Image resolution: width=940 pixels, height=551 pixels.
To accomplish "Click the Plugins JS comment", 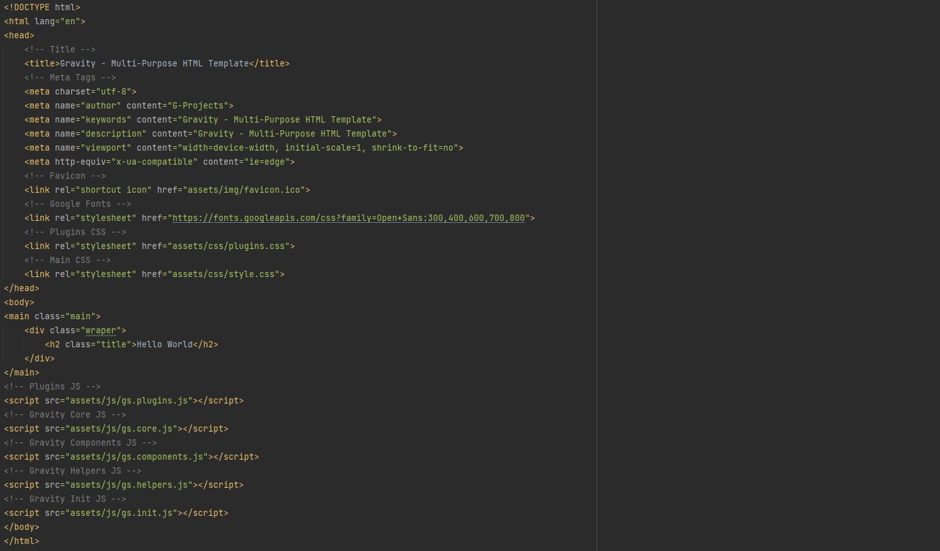I will [x=52, y=387].
